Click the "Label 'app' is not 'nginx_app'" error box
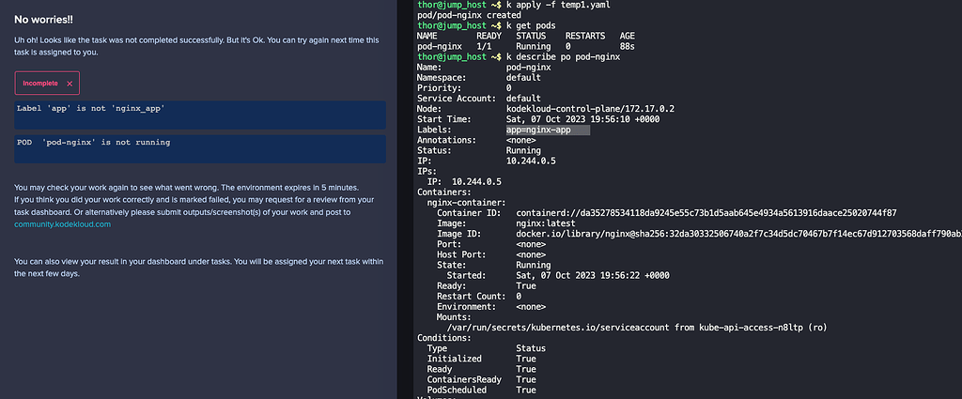The height and width of the screenshot is (399, 962). pos(200,115)
